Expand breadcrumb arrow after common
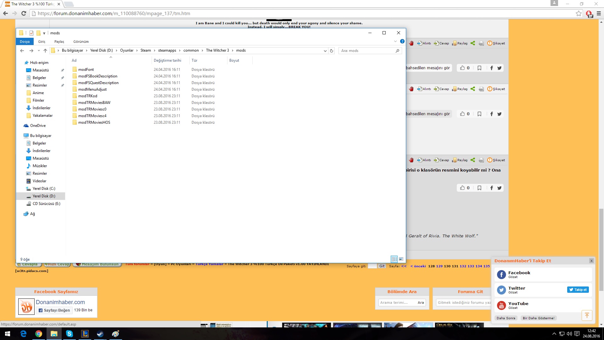 (x=202, y=51)
